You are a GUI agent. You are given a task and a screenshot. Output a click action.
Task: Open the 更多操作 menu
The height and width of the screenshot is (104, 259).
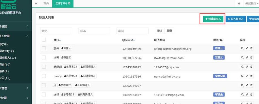(253, 19)
